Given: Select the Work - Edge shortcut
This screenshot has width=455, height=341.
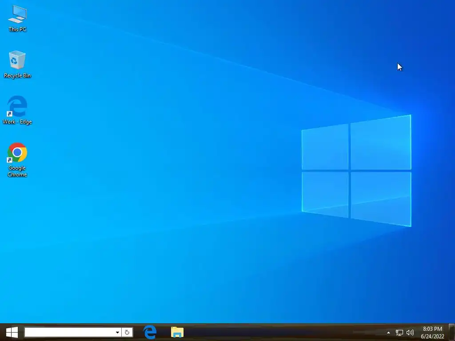Looking at the screenshot, I should [17, 110].
